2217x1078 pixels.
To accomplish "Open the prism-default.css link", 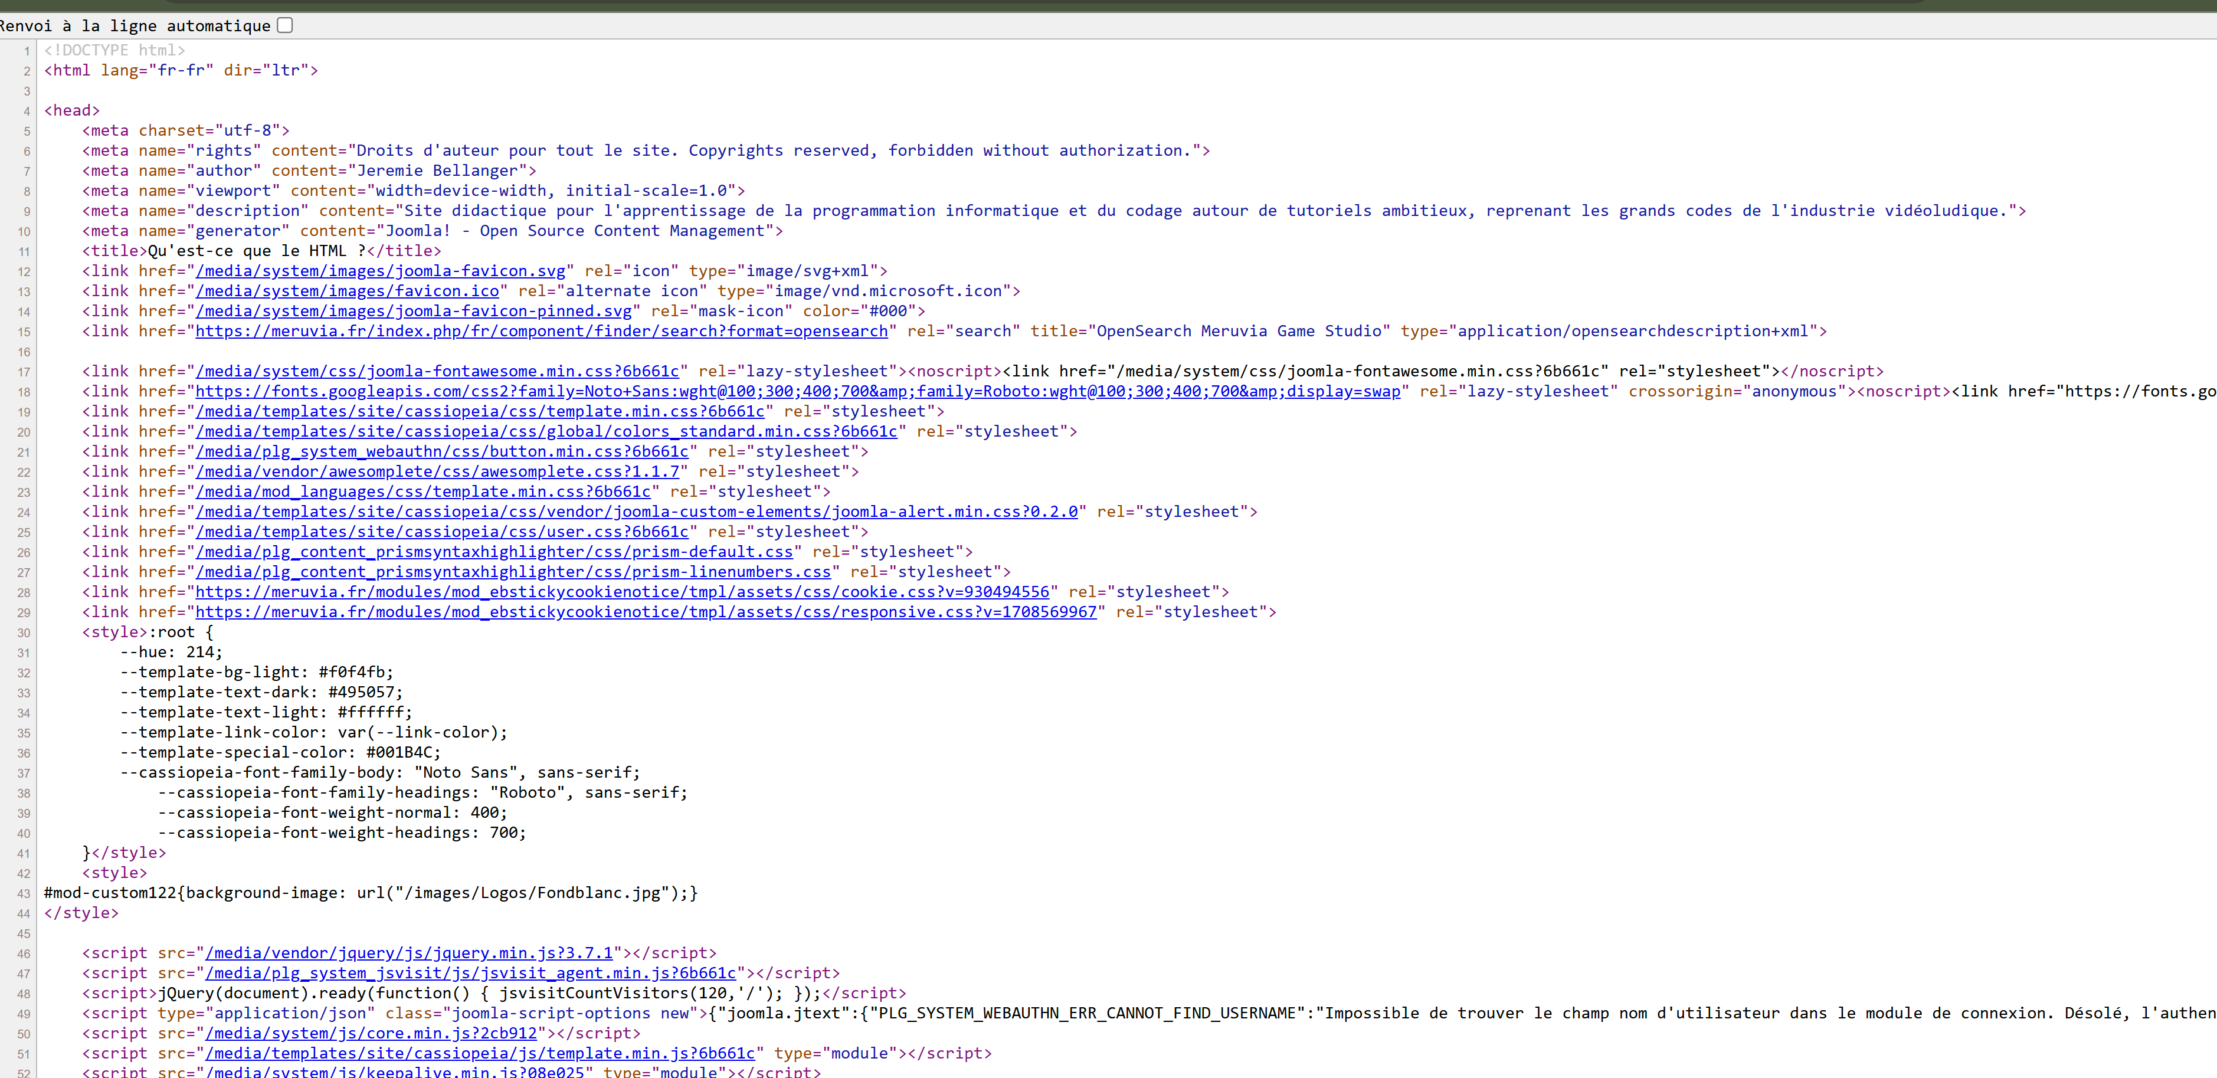I will click(494, 552).
